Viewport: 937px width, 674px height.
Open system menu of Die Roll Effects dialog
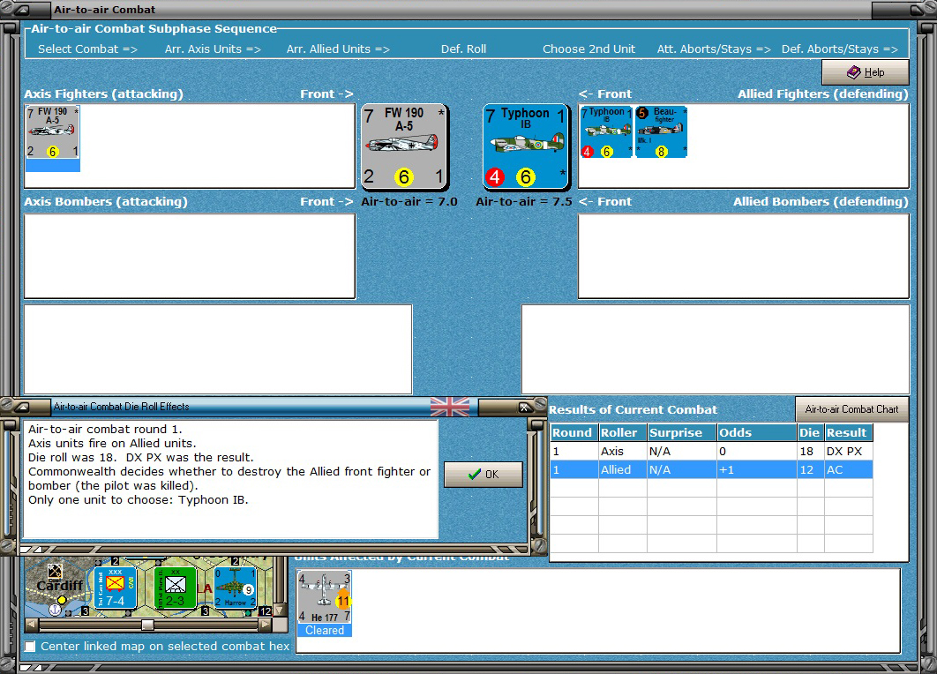21,407
